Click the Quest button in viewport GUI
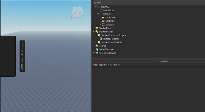Image resolution: width=205 pixels, height=112 pixels. [x=22, y=67]
